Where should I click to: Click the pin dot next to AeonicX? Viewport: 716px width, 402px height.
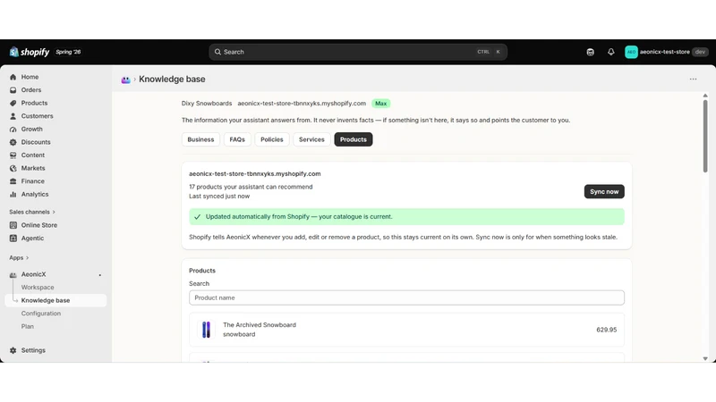pos(100,275)
